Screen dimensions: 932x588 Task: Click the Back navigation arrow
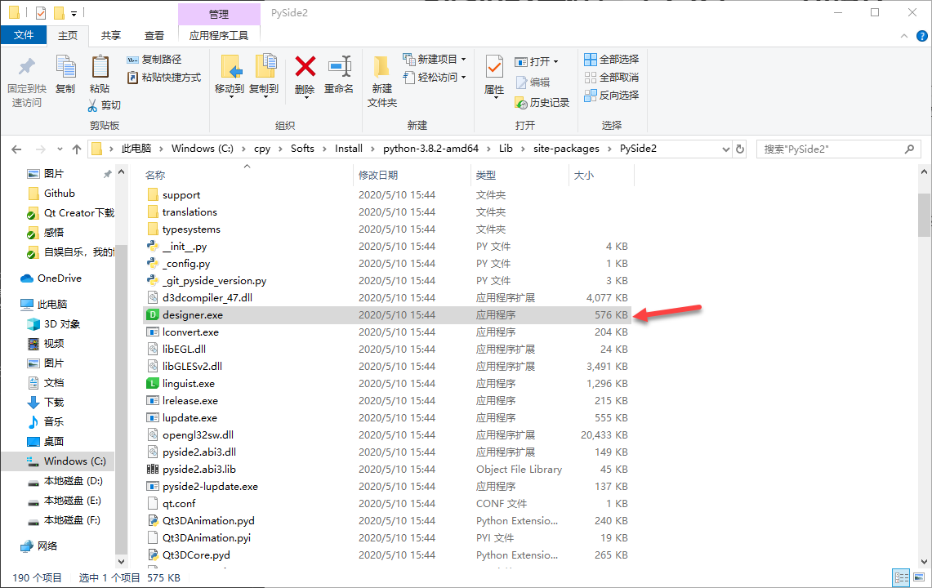(x=16, y=149)
